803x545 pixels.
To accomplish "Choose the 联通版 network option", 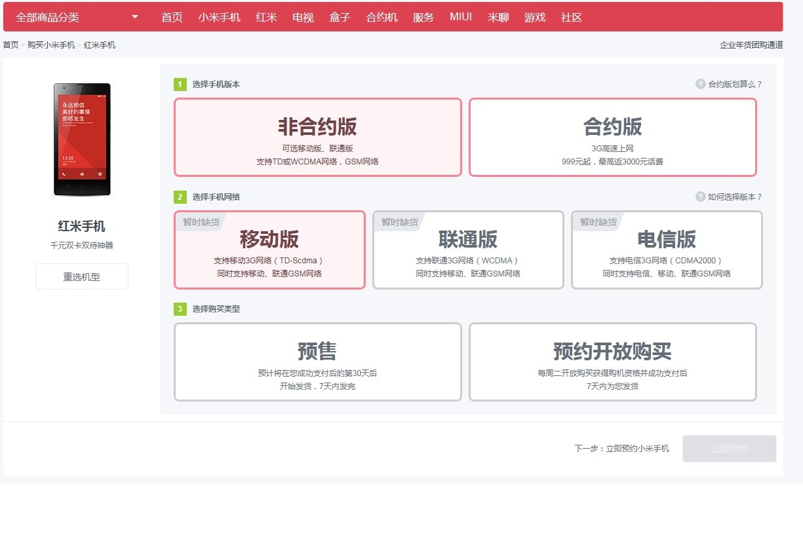I will pyautogui.click(x=468, y=250).
